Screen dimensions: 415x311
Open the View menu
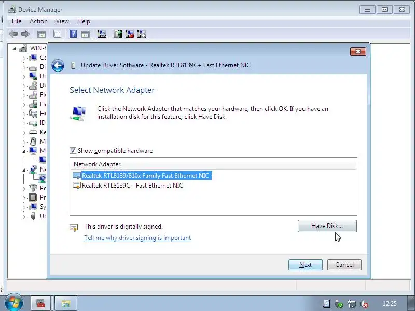coord(62,21)
